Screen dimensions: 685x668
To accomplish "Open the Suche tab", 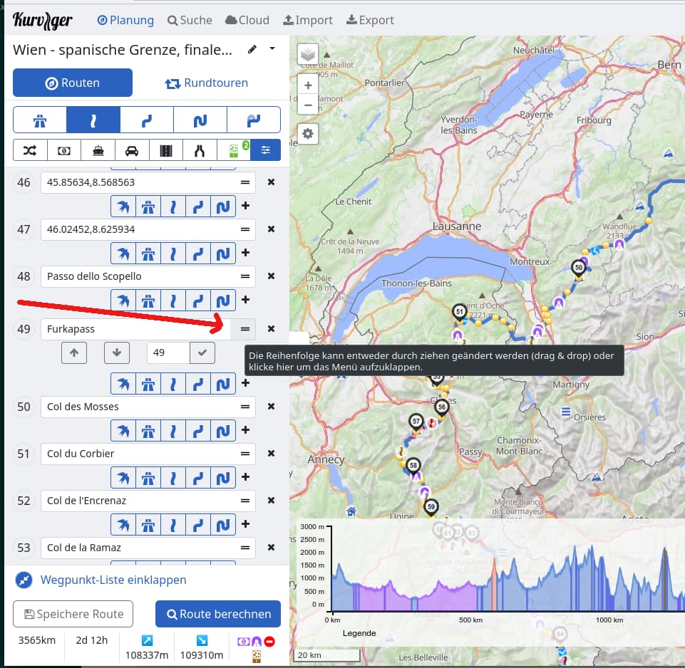I will pyautogui.click(x=190, y=20).
